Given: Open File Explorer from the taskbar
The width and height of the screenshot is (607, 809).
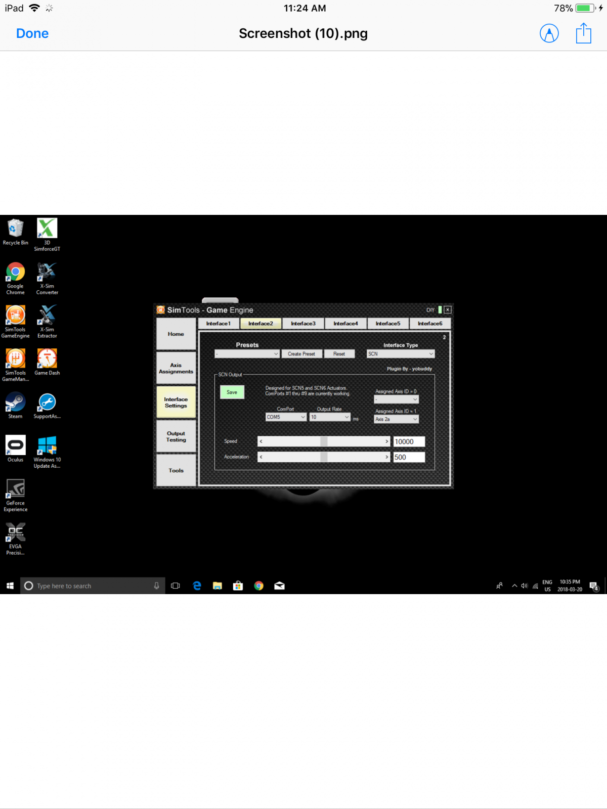Looking at the screenshot, I should pos(218,586).
